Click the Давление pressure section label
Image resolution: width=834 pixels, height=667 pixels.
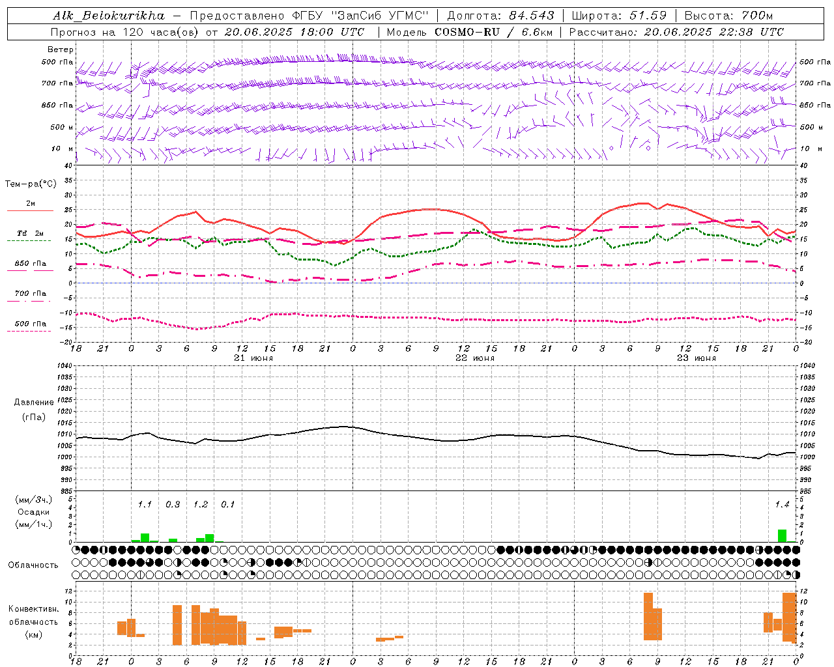[33, 403]
